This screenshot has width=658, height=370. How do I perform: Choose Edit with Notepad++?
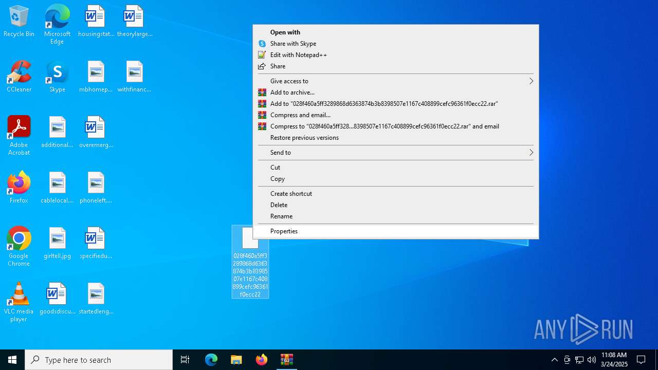(x=396, y=55)
